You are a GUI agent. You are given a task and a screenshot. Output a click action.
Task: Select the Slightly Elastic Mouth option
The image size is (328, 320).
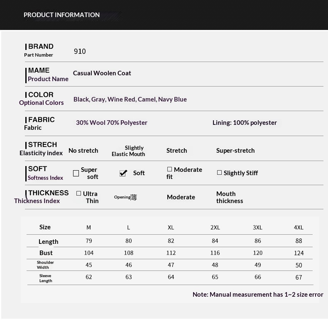(x=129, y=151)
